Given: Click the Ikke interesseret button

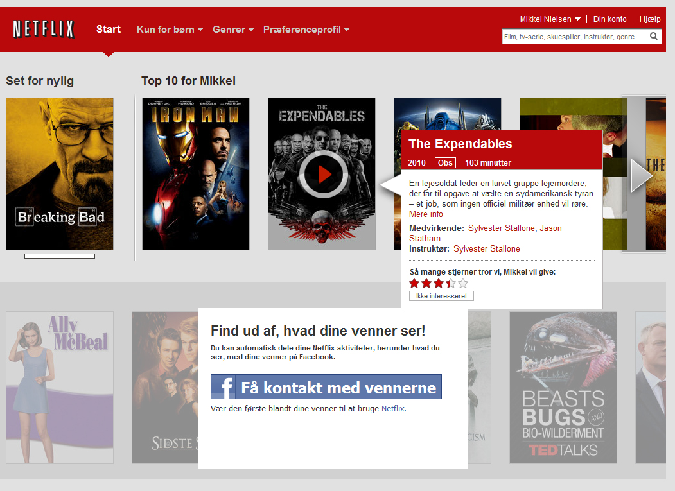Looking at the screenshot, I should click(441, 296).
